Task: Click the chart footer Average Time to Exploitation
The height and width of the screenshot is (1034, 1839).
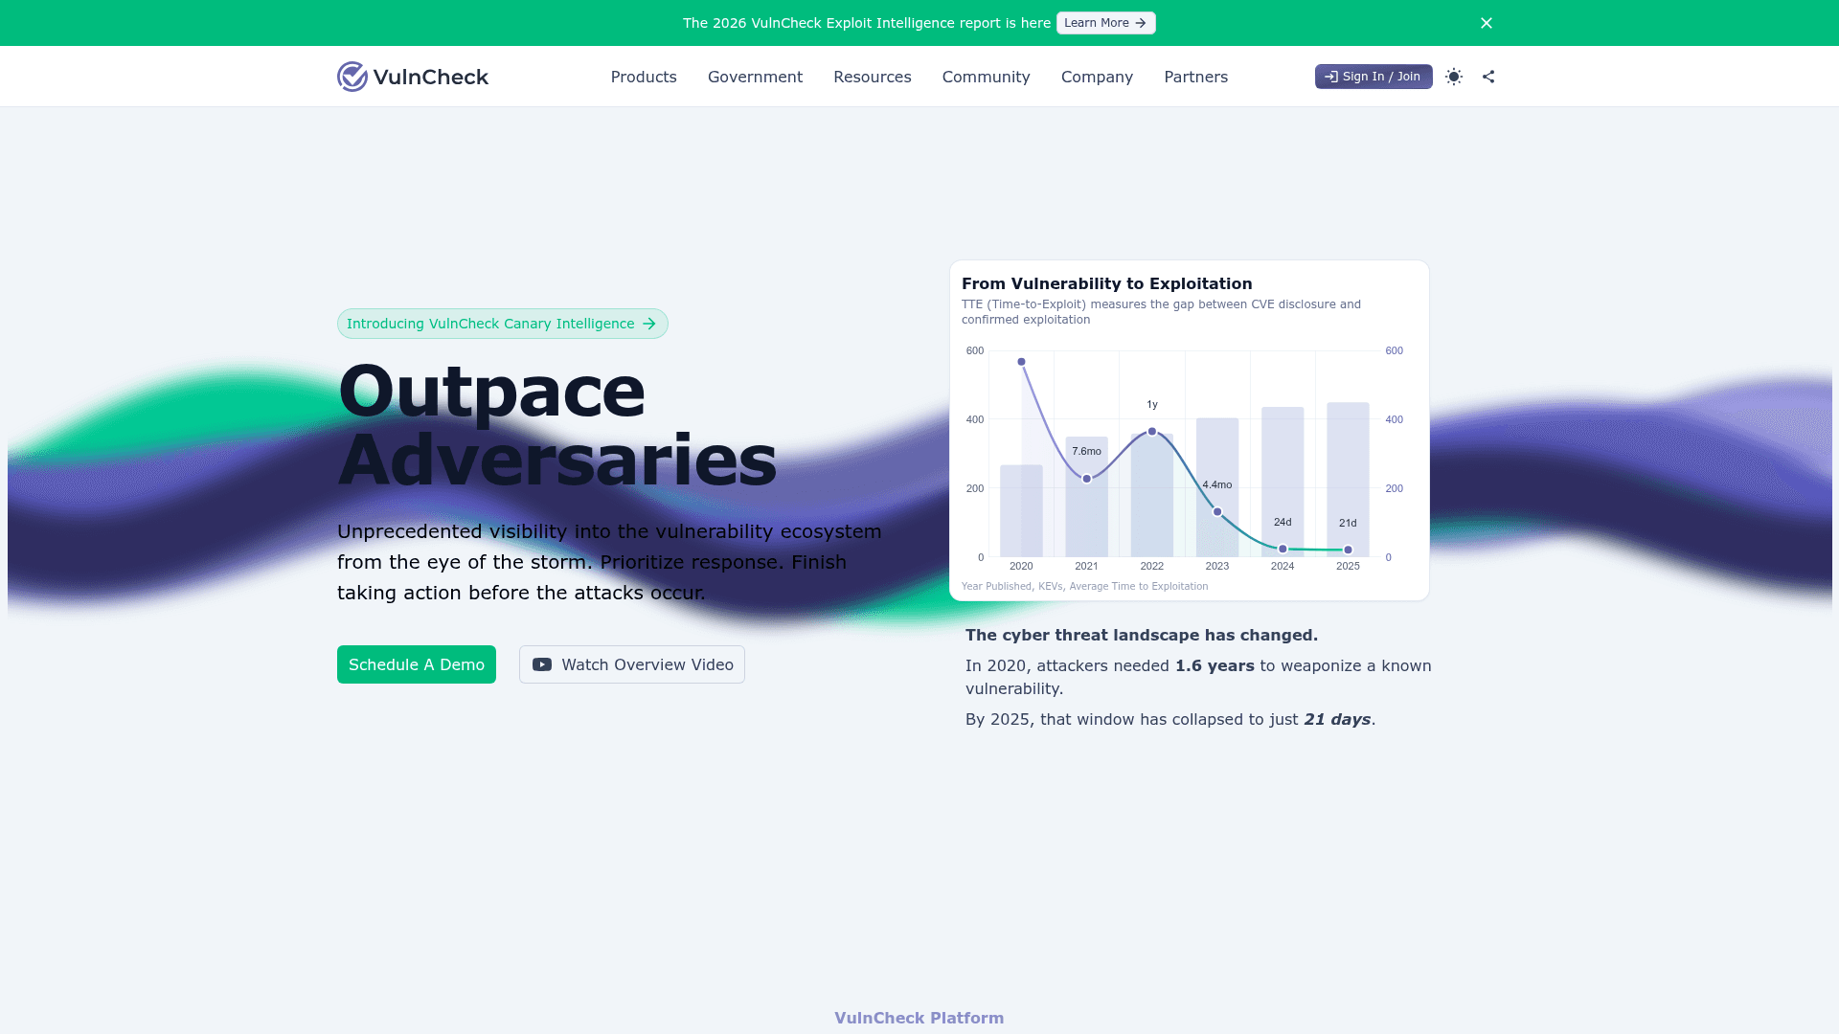Action: coord(1139,586)
